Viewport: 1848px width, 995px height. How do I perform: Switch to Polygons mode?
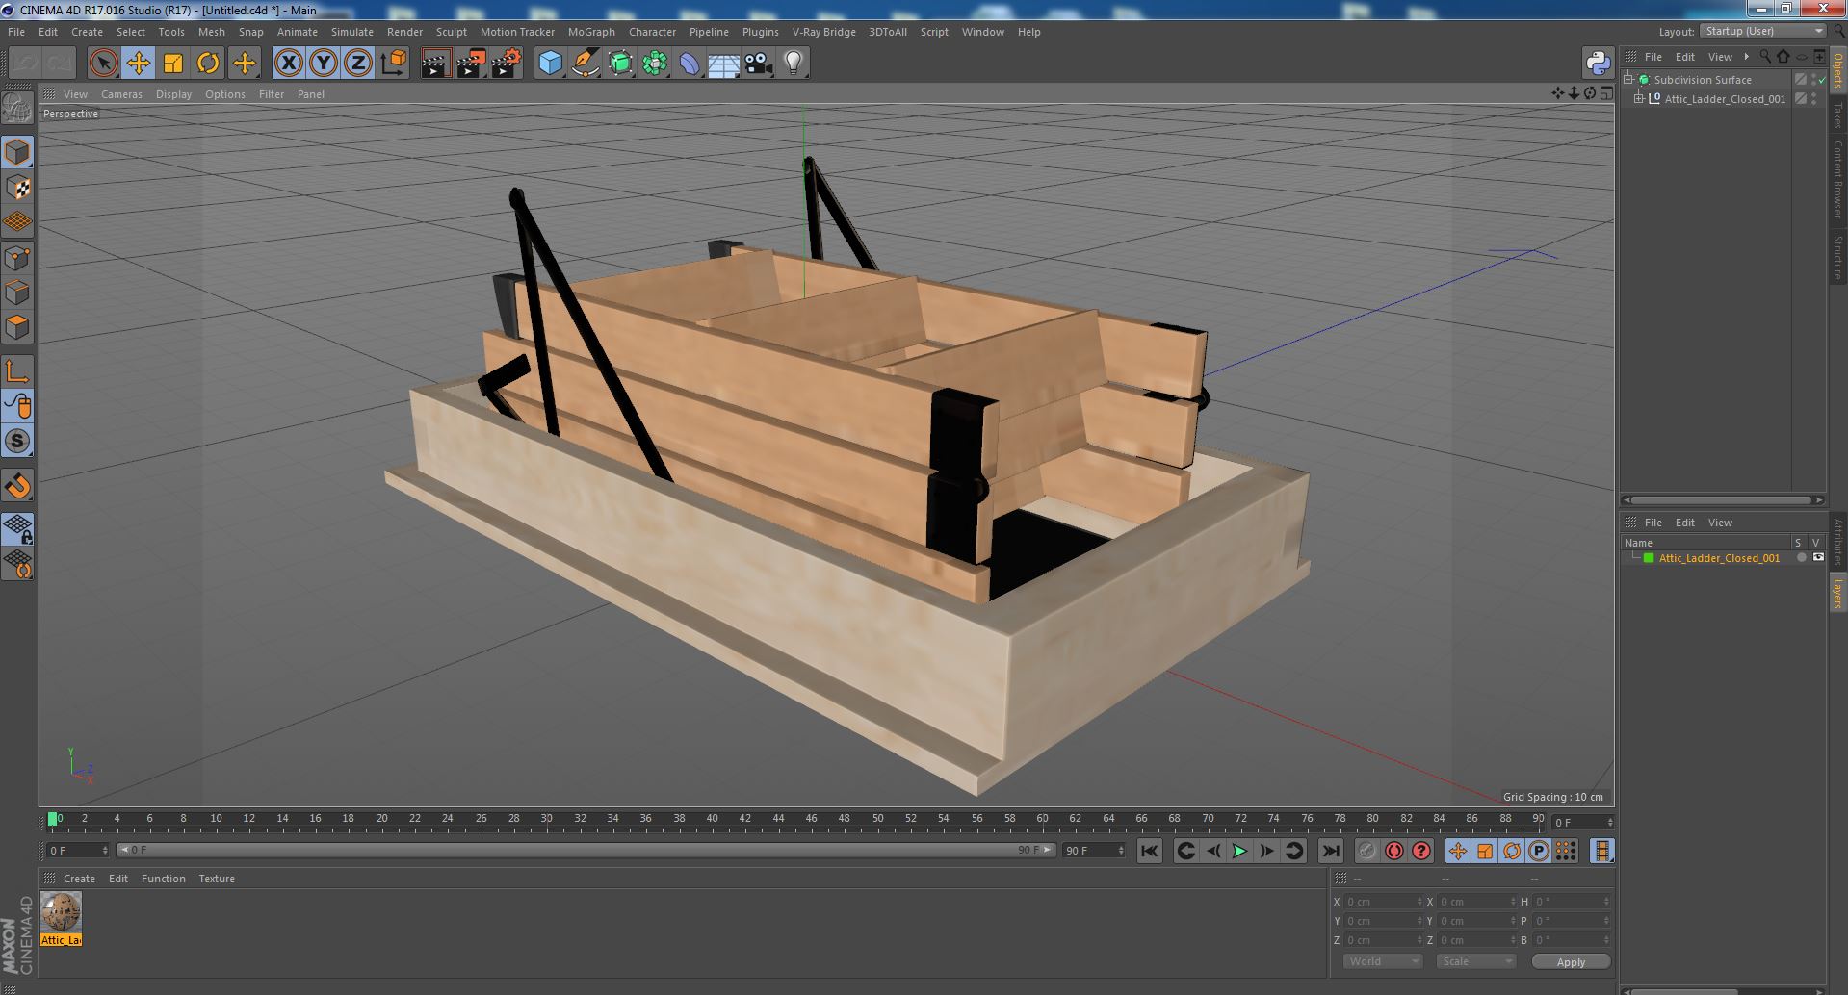[17, 327]
